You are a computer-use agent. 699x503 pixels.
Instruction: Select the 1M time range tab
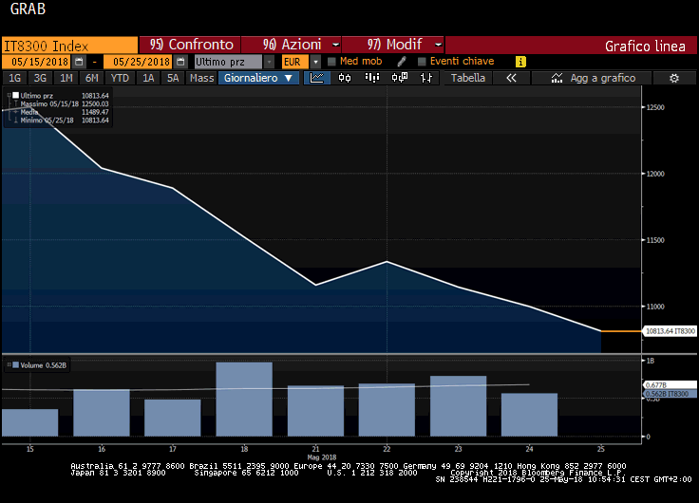click(66, 78)
